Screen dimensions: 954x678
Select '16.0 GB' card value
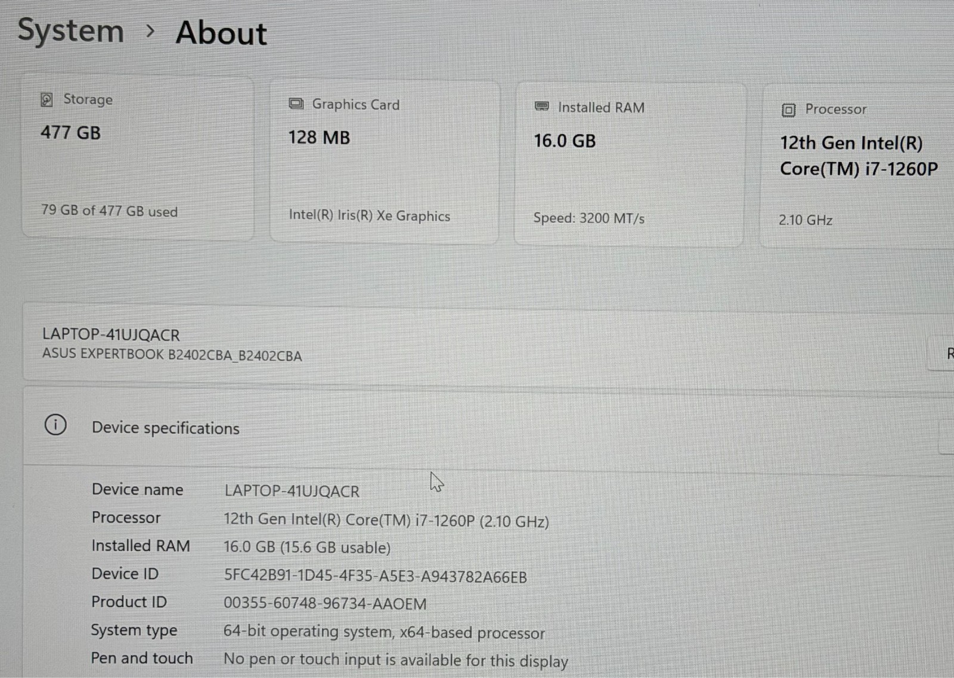(x=565, y=141)
